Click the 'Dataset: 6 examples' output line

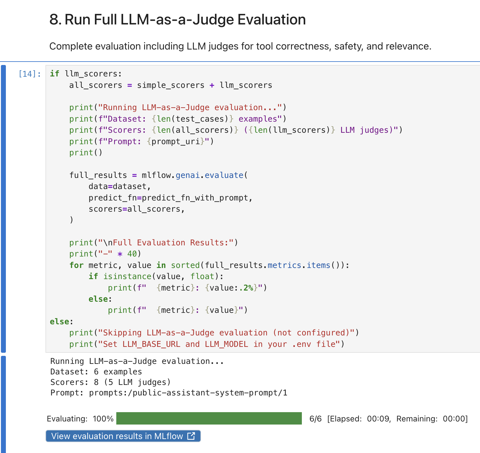[x=96, y=372]
